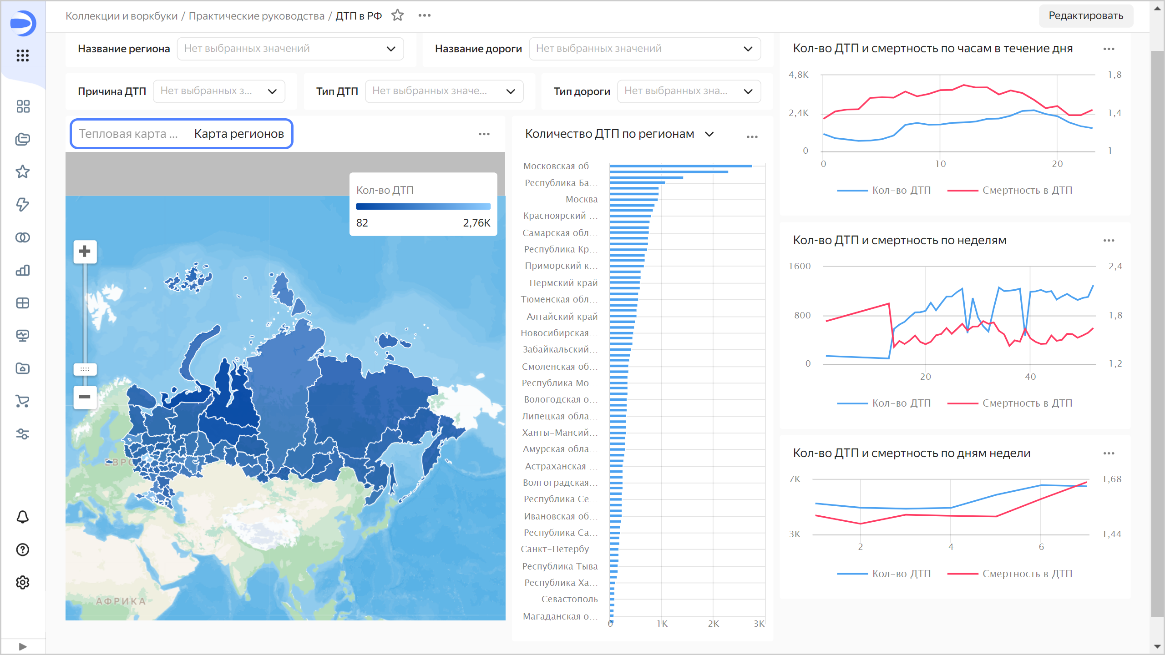Click the Редактировать button
The height and width of the screenshot is (655, 1165).
pyautogui.click(x=1085, y=16)
